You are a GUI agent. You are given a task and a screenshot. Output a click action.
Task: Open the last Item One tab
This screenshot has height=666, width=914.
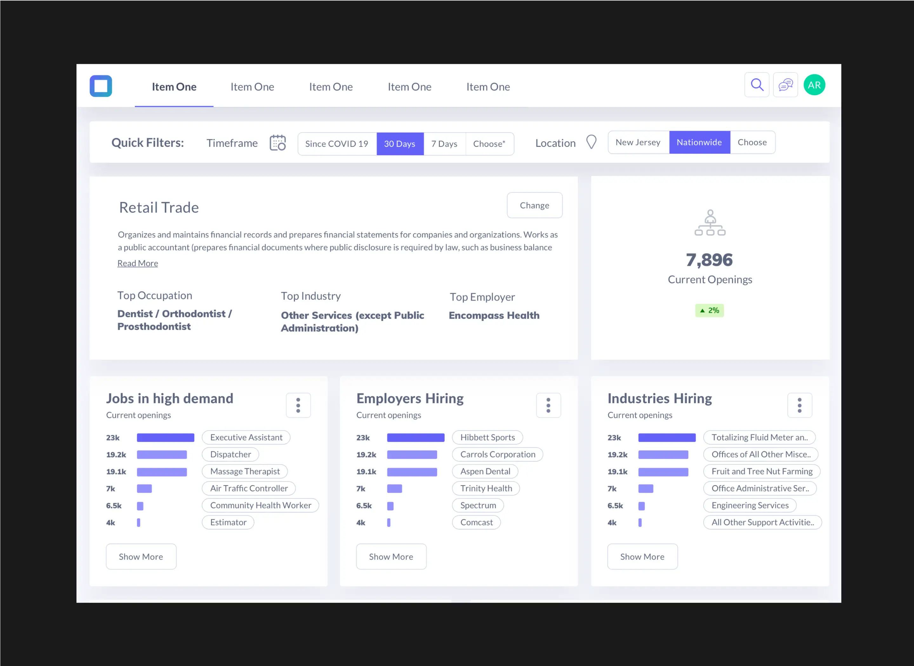[488, 87]
